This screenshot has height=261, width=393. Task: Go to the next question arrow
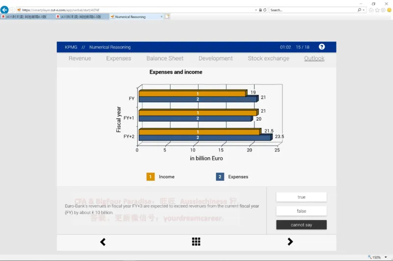pyautogui.click(x=290, y=242)
